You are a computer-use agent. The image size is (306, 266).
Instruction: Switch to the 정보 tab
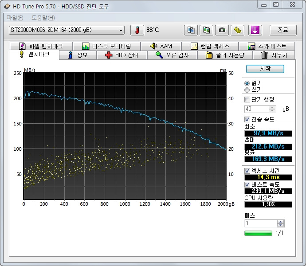pyautogui.click(x=78, y=55)
